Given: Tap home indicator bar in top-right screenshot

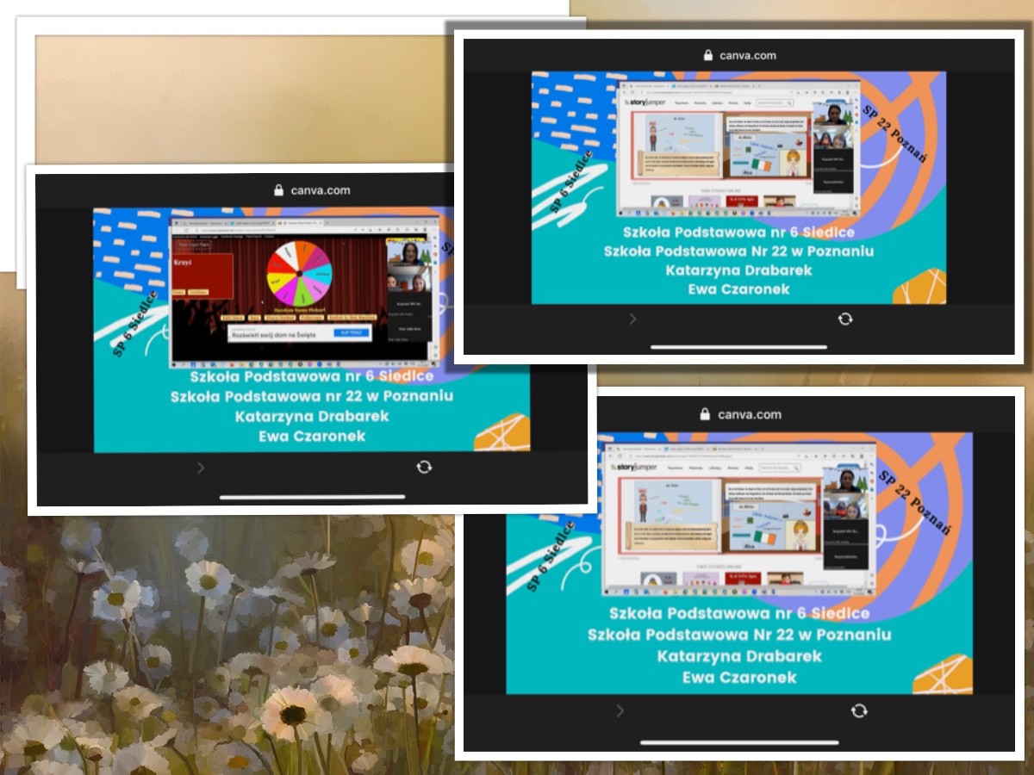Looking at the screenshot, I should point(738,347).
